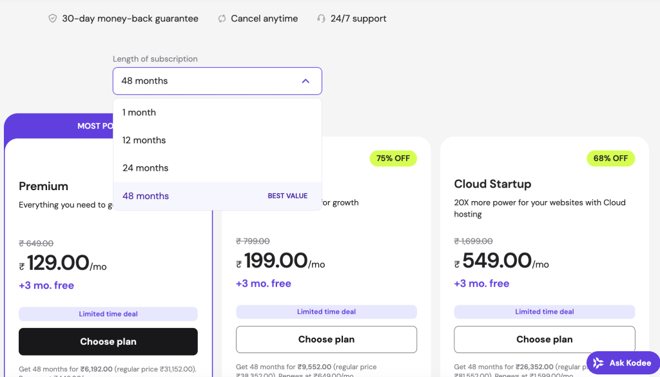
Task: Choose plan priced at ₹199.00/mo
Action: (x=326, y=339)
